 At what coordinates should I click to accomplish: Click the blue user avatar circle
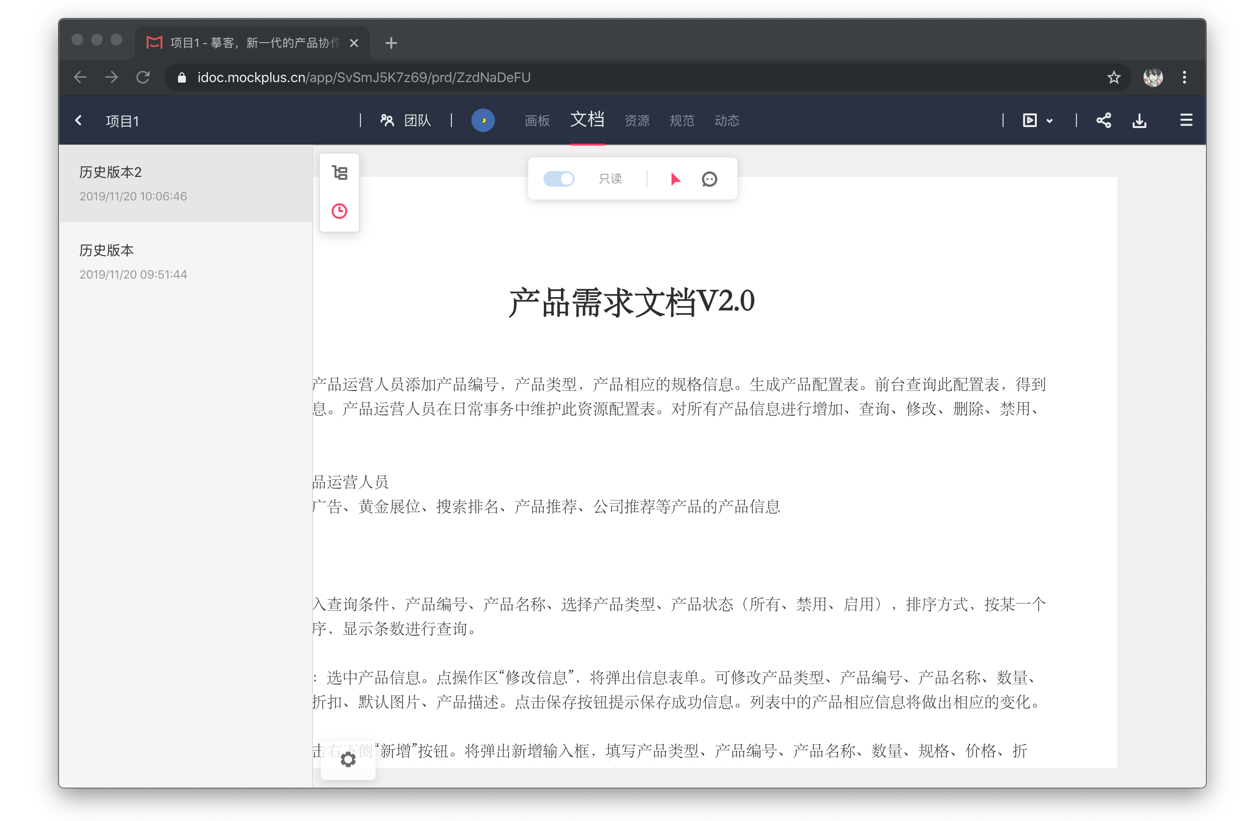tap(482, 120)
